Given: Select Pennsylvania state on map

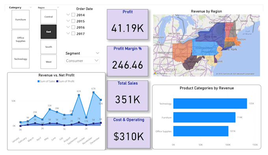Looking at the screenshot, I should tap(205, 48).
